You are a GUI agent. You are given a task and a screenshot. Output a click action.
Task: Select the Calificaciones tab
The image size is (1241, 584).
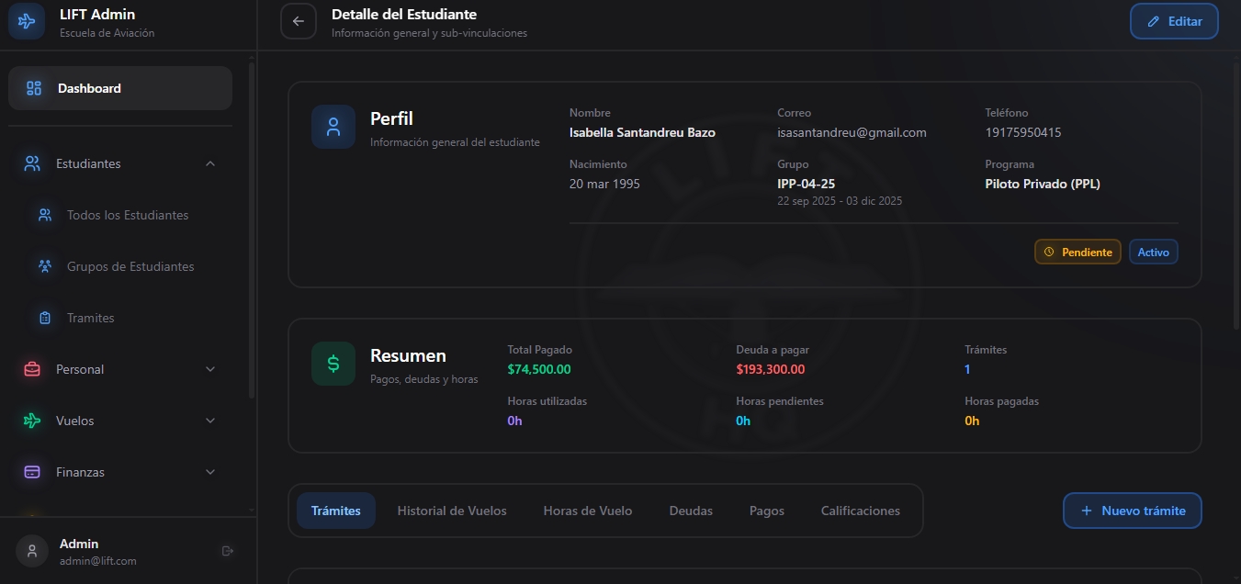(860, 511)
